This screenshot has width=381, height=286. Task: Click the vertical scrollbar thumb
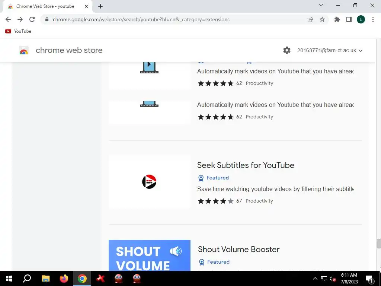click(x=378, y=244)
